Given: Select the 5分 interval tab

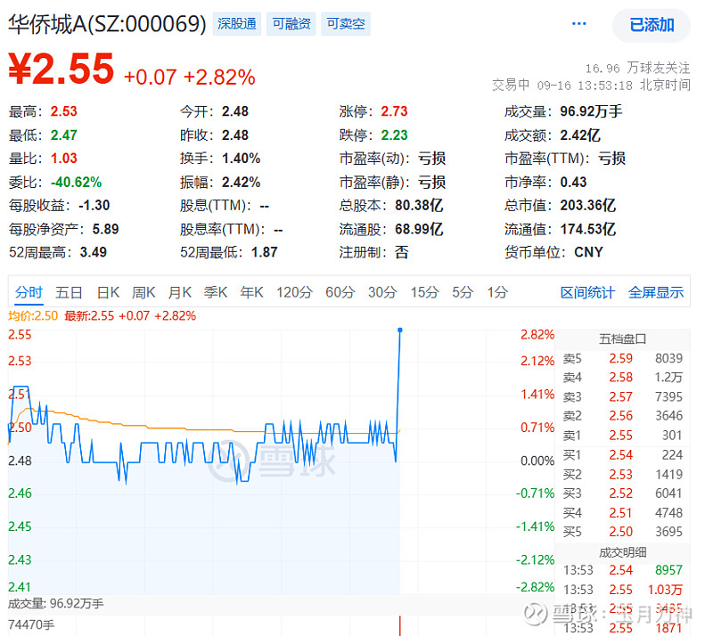Looking at the screenshot, I should (x=463, y=292).
